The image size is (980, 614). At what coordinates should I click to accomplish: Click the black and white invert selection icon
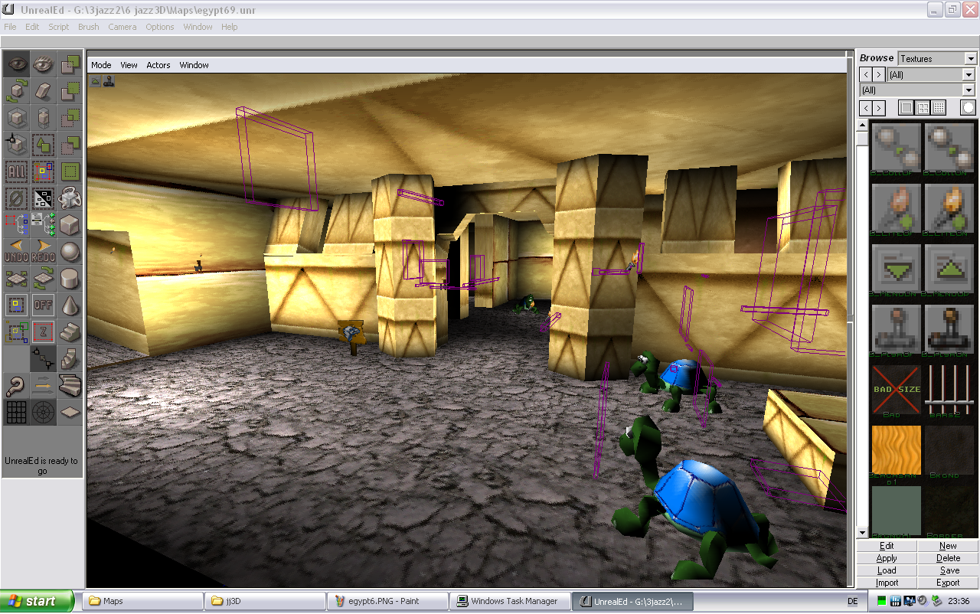tap(43, 198)
